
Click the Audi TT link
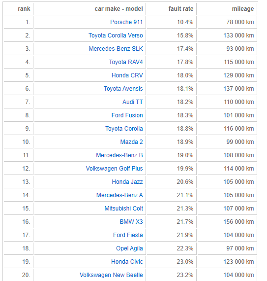(133, 102)
